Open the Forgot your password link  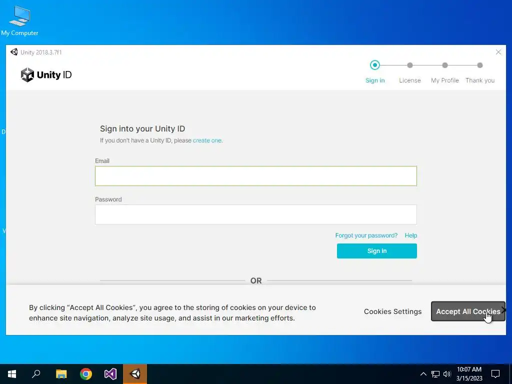(366, 235)
